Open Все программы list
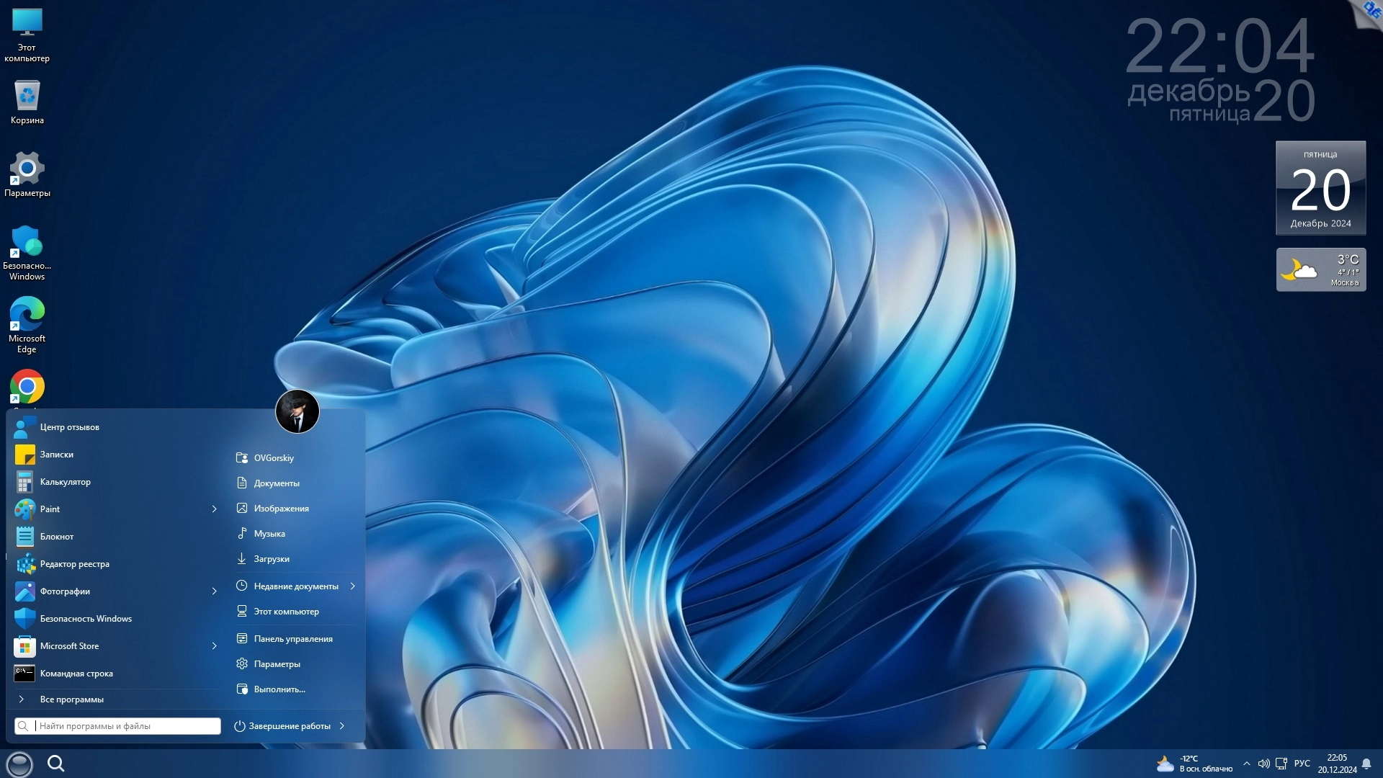 click(x=71, y=699)
